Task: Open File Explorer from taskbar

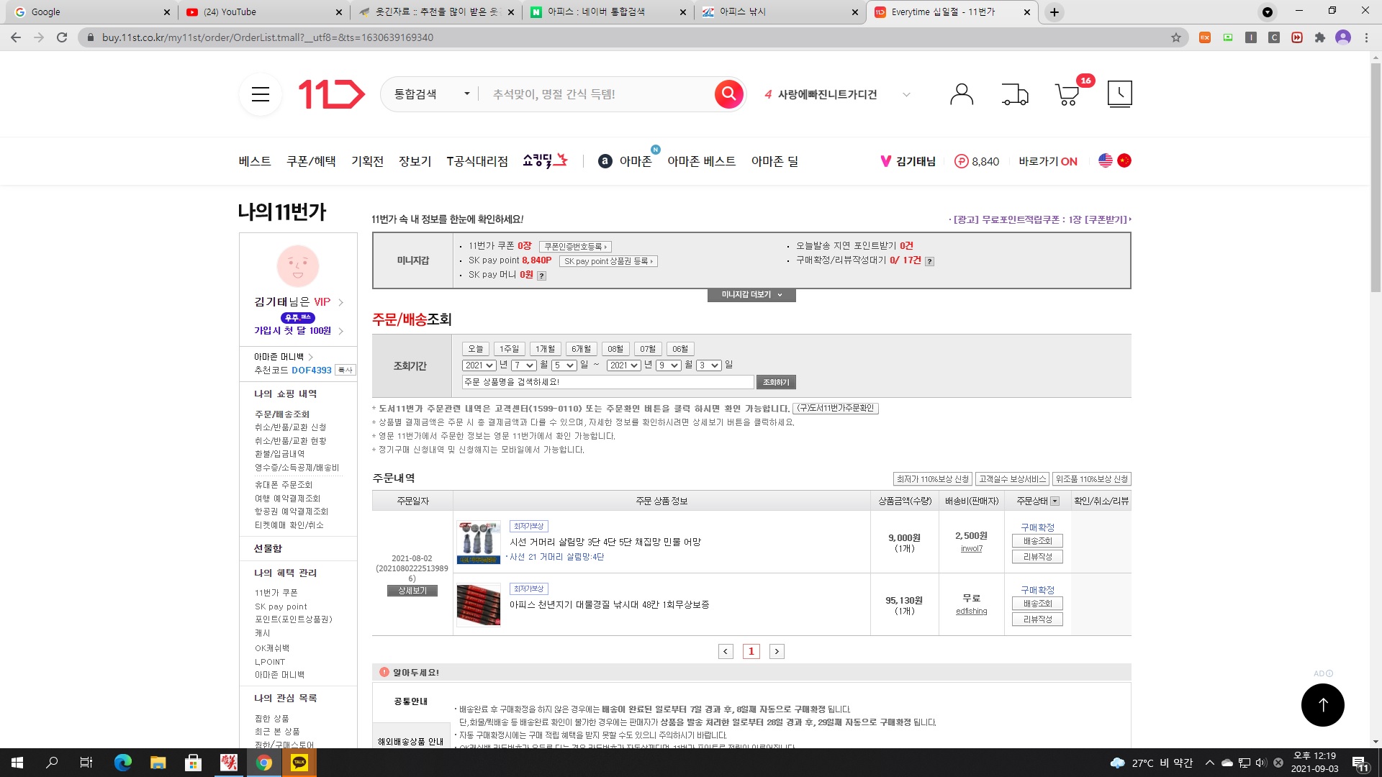Action: click(158, 763)
